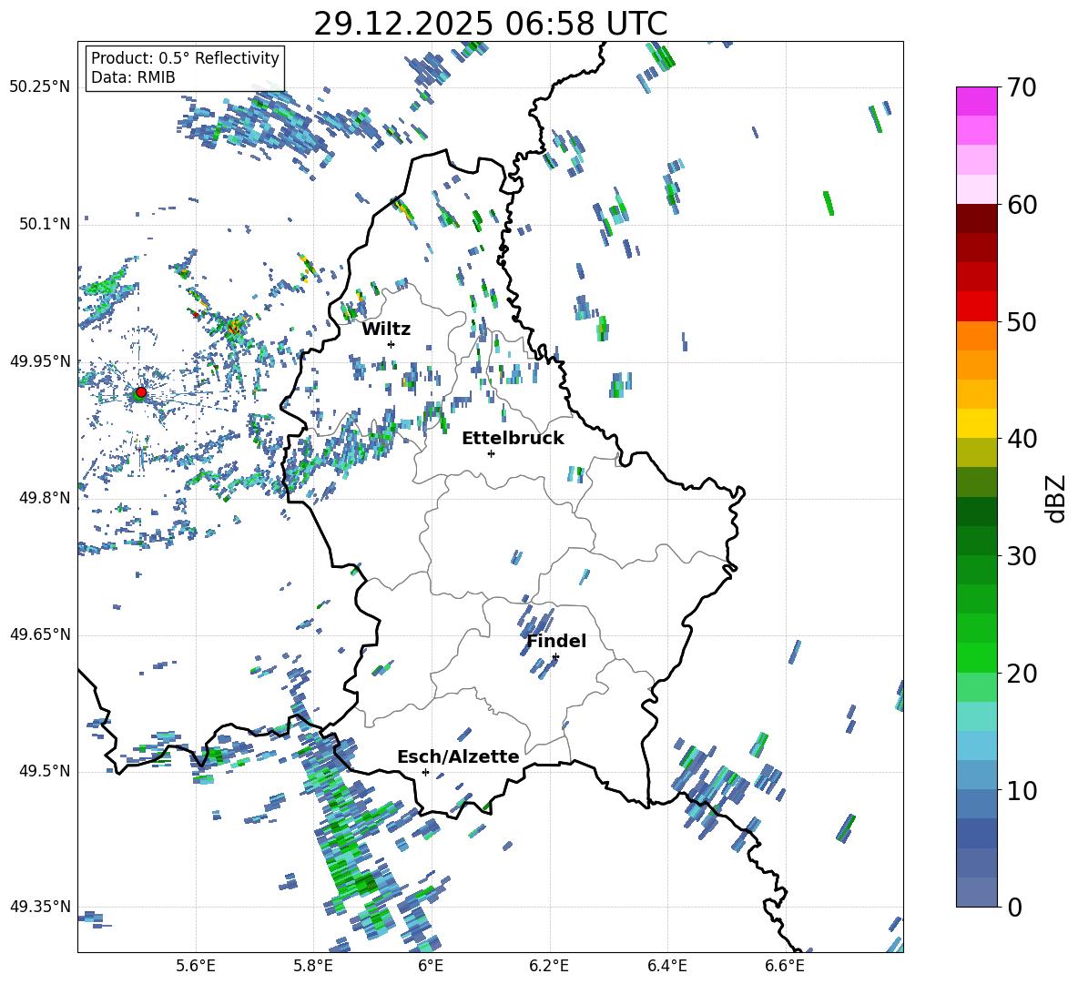The height and width of the screenshot is (984, 1078).
Task: Click the Ettelbruck city label
Action: point(513,439)
